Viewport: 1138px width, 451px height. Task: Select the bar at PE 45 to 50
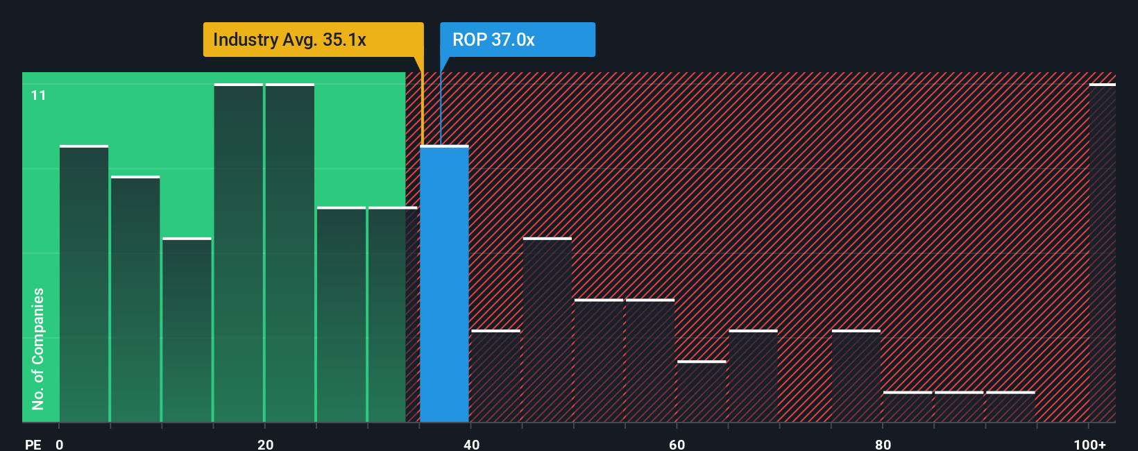[547, 330]
